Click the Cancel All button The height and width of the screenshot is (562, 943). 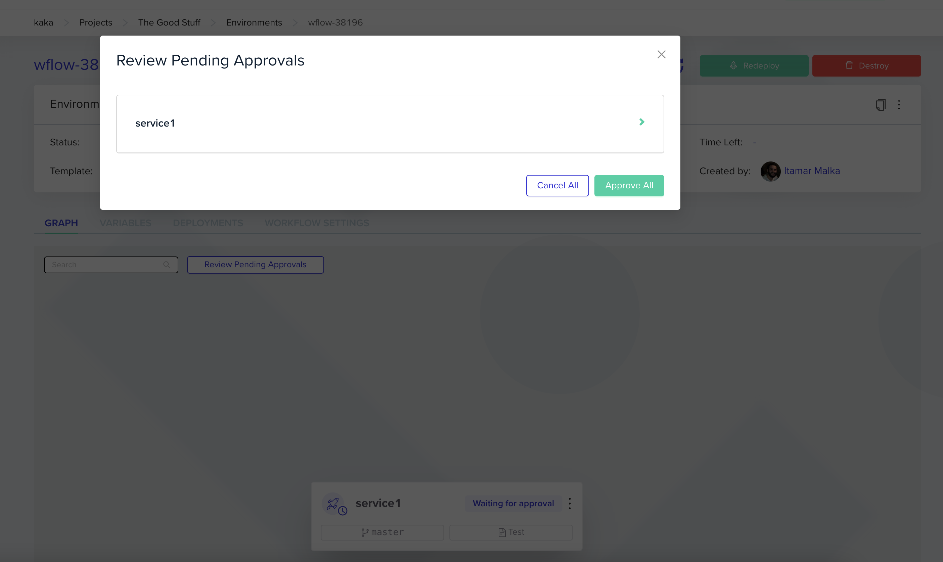[557, 186]
